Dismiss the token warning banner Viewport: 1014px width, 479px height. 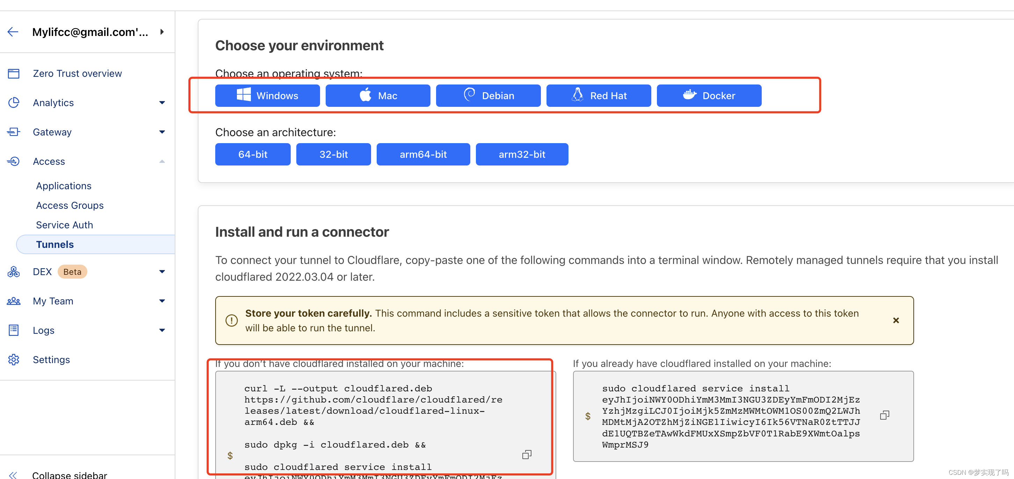coord(896,320)
